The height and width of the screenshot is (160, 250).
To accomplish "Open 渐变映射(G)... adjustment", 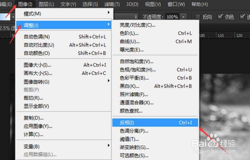I will point(155,148).
